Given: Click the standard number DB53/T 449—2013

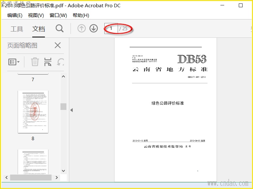Looking at the screenshot, I should tap(196, 77).
